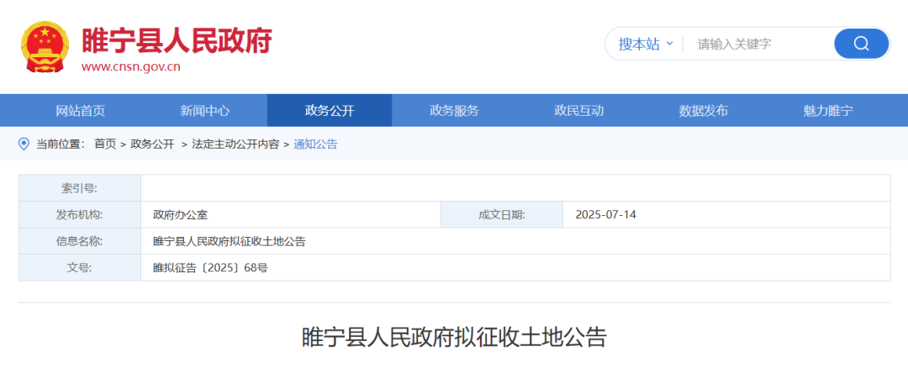Open the 政务服务 navigation tab
This screenshot has height=373, width=908.
454,110
